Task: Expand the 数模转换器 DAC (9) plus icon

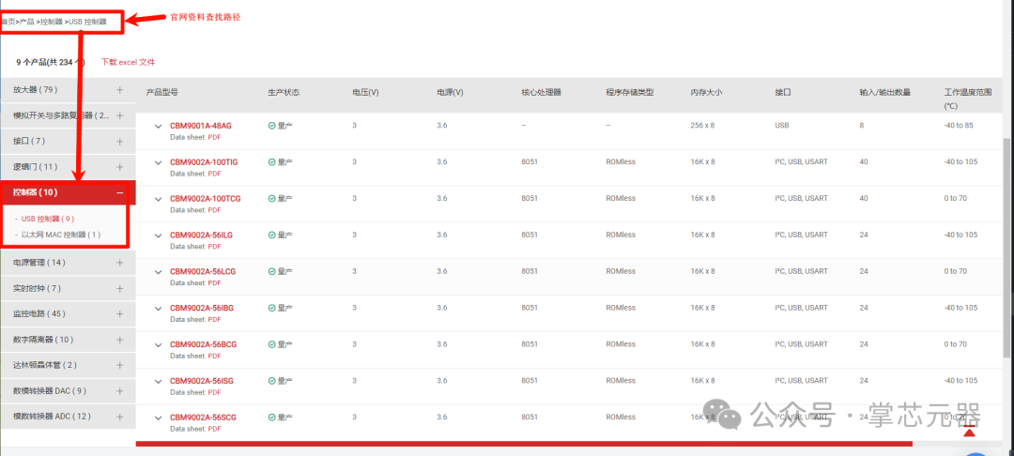Action: (119, 390)
